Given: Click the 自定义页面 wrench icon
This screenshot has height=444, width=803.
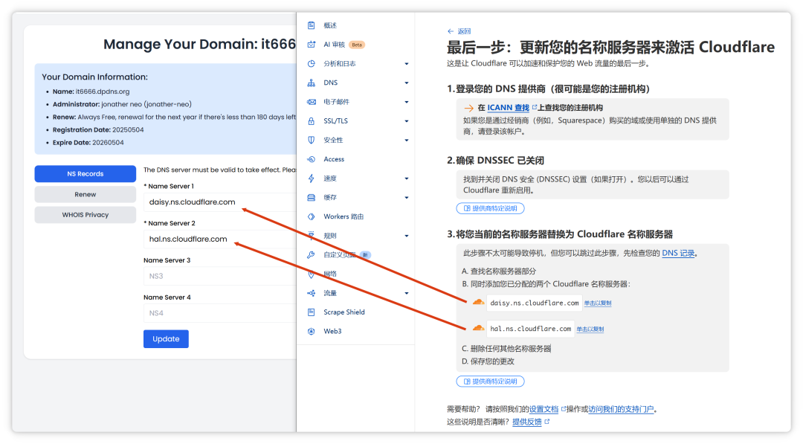Looking at the screenshot, I should (311, 254).
